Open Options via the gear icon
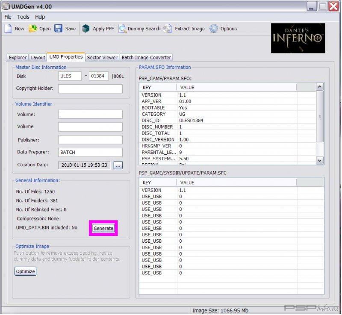The height and width of the screenshot is (315, 342). 214,29
